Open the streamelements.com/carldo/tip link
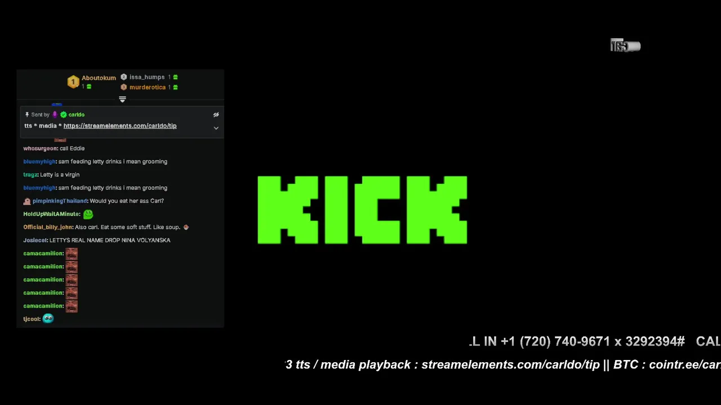This screenshot has width=721, height=405. 120,126
